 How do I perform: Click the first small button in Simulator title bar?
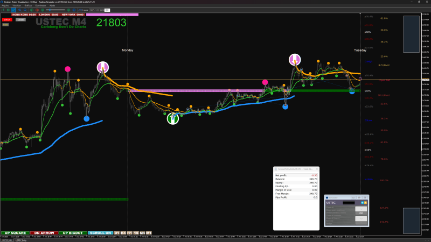pyautogui.click(x=353, y=197)
